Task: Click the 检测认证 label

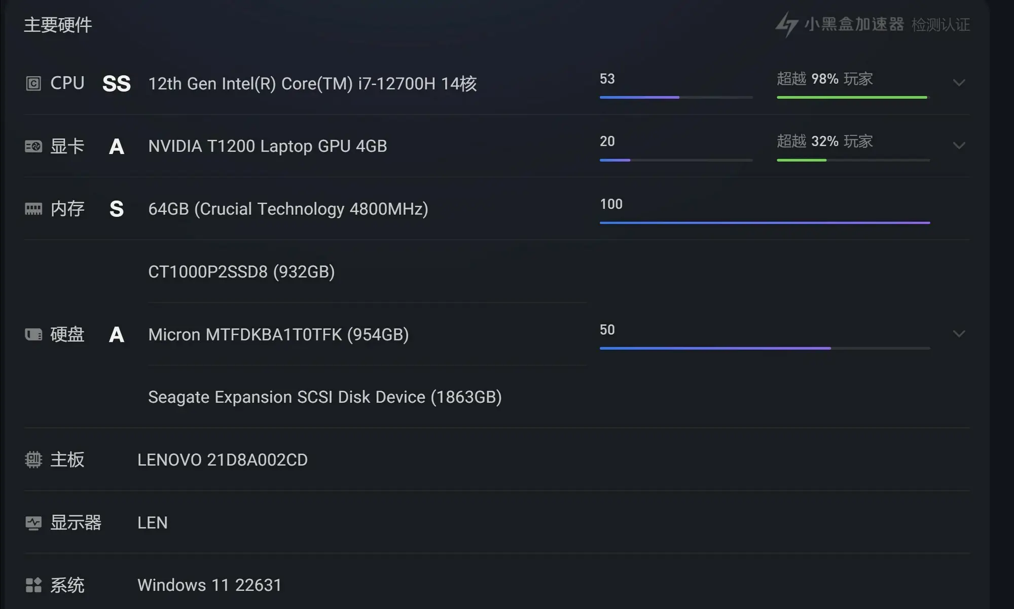Action: pos(941,25)
